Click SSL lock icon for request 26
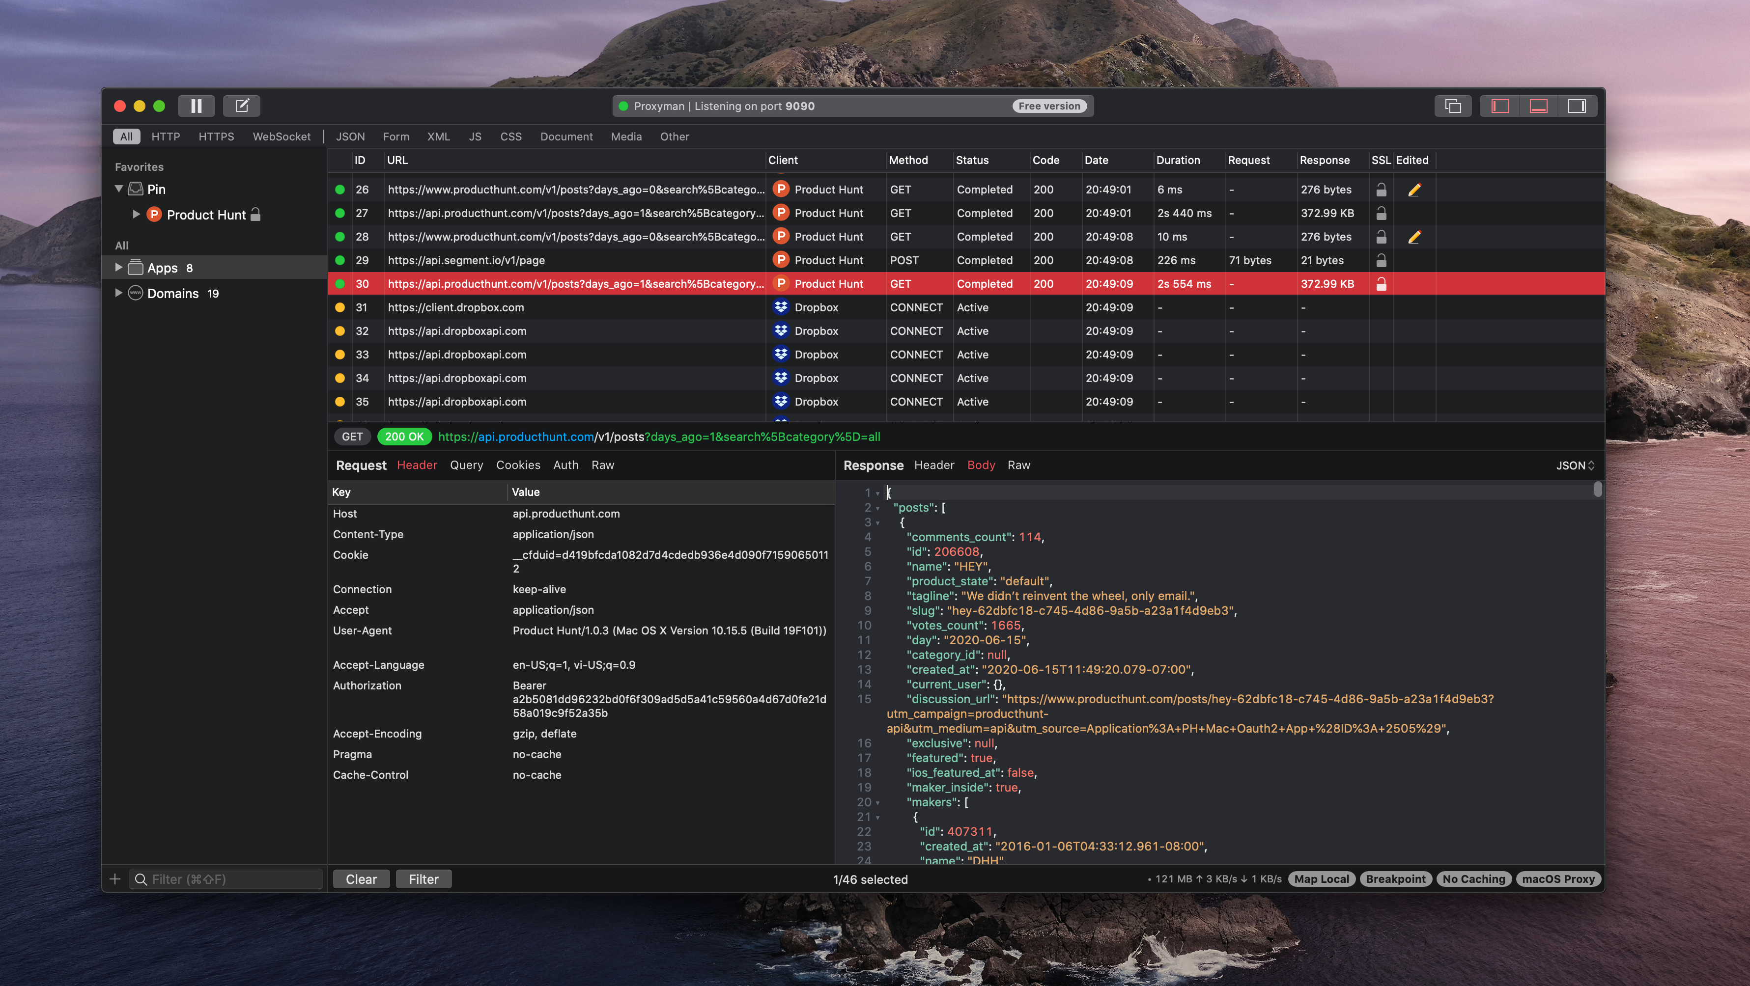This screenshot has width=1750, height=986. click(1381, 190)
